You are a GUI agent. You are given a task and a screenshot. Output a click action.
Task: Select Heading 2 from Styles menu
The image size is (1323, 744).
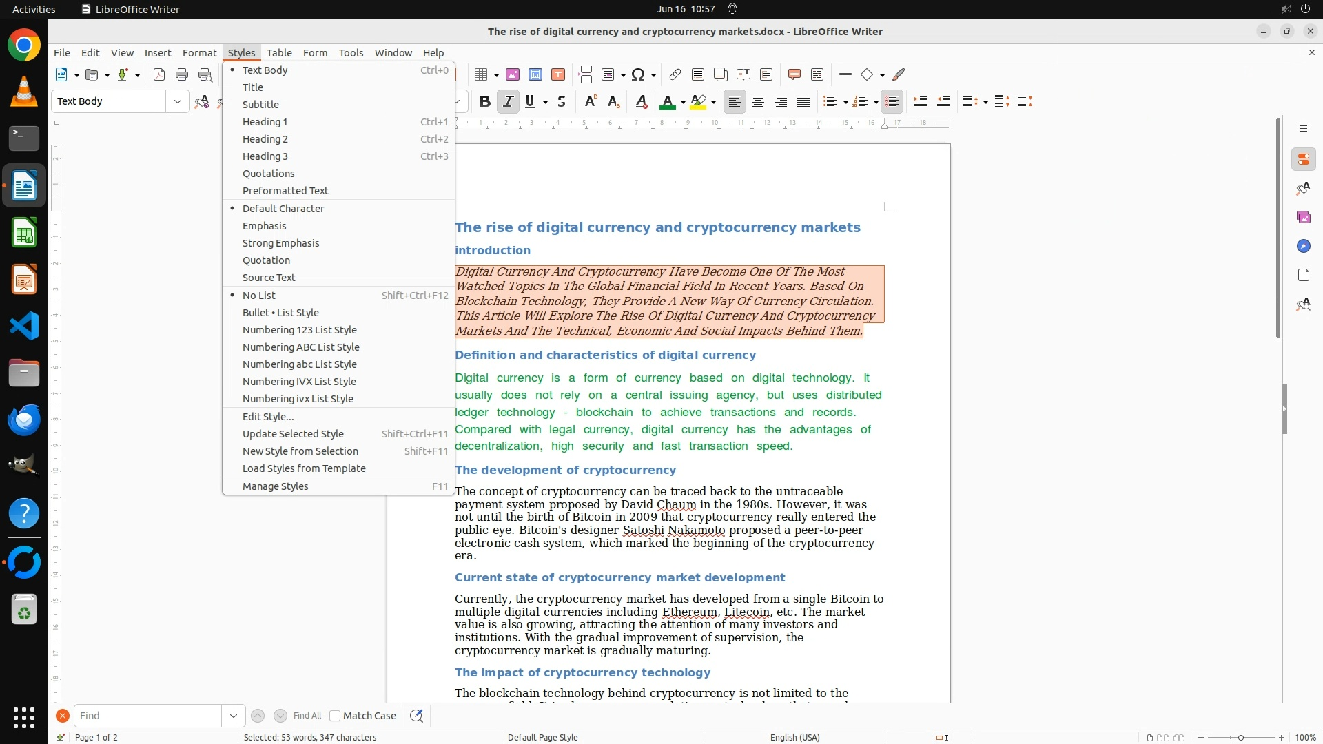click(265, 139)
